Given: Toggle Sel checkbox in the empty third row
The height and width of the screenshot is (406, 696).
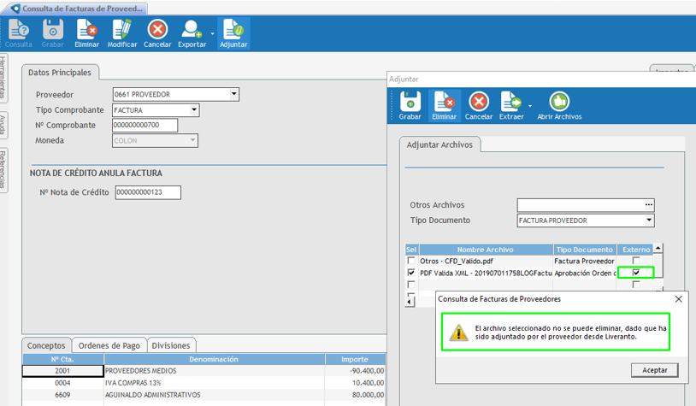Looking at the screenshot, I should (x=411, y=285).
